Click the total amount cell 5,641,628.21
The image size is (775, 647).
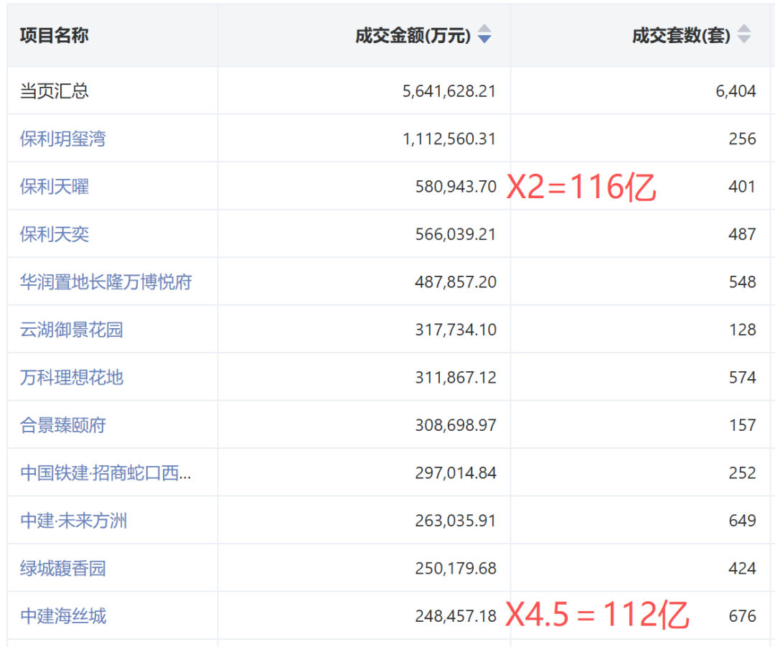tap(449, 91)
